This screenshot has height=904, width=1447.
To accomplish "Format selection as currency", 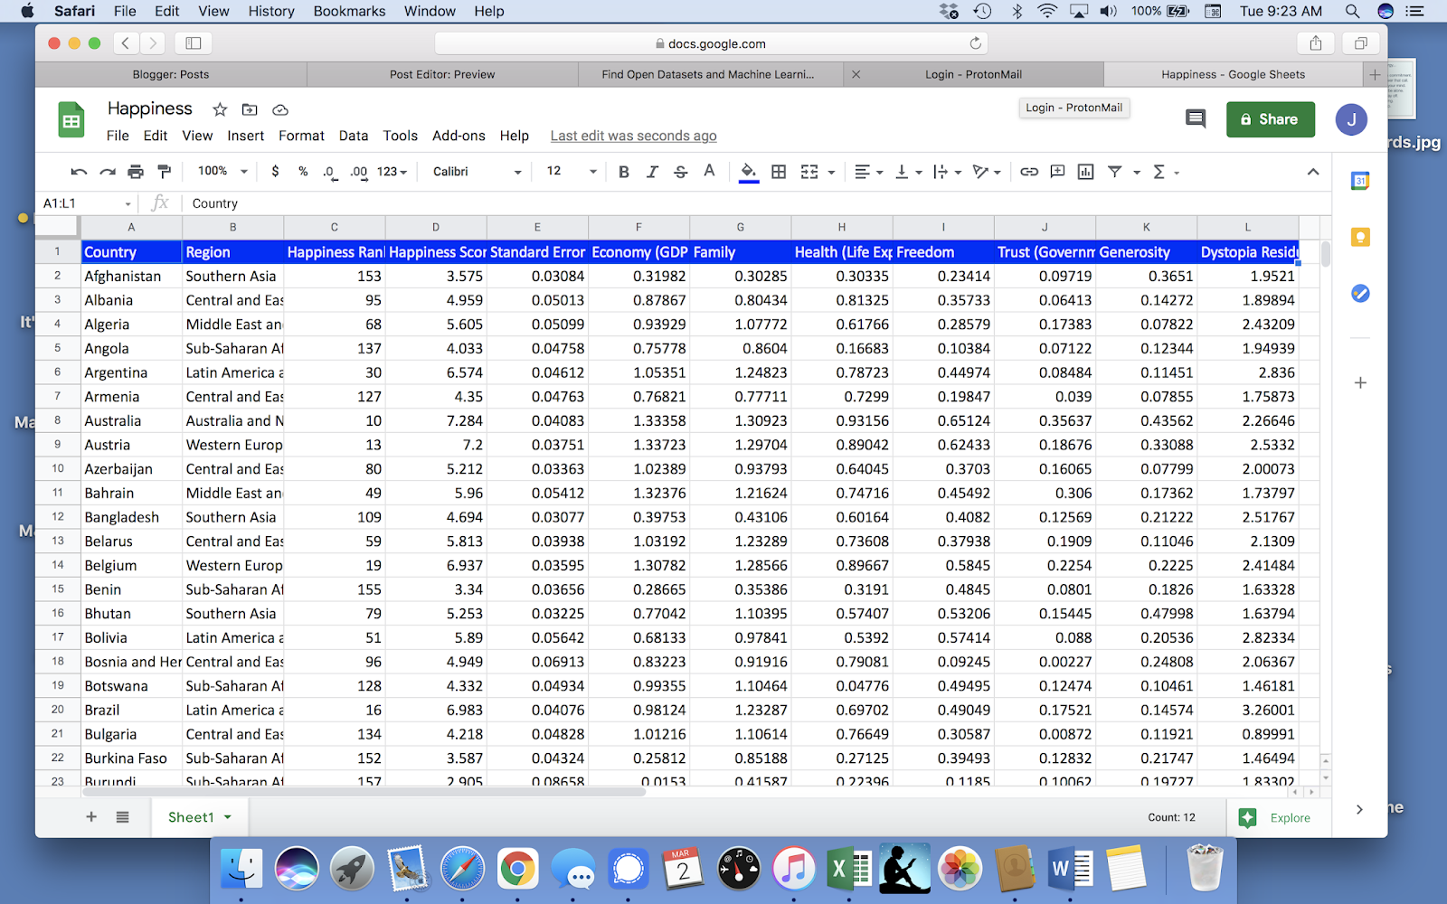I will coord(275,172).
